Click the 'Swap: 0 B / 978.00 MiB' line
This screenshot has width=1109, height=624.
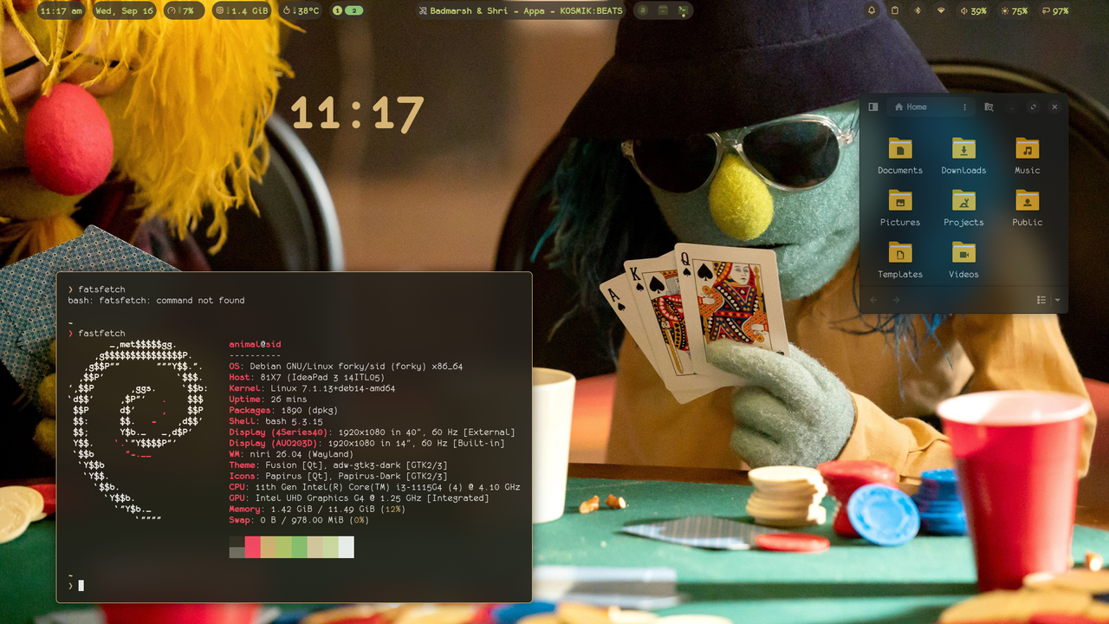pyautogui.click(x=299, y=520)
